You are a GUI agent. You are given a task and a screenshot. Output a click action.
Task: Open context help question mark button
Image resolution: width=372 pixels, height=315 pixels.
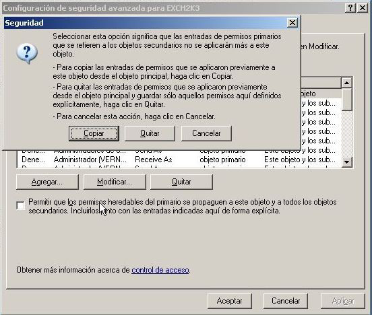tap(350, 8)
